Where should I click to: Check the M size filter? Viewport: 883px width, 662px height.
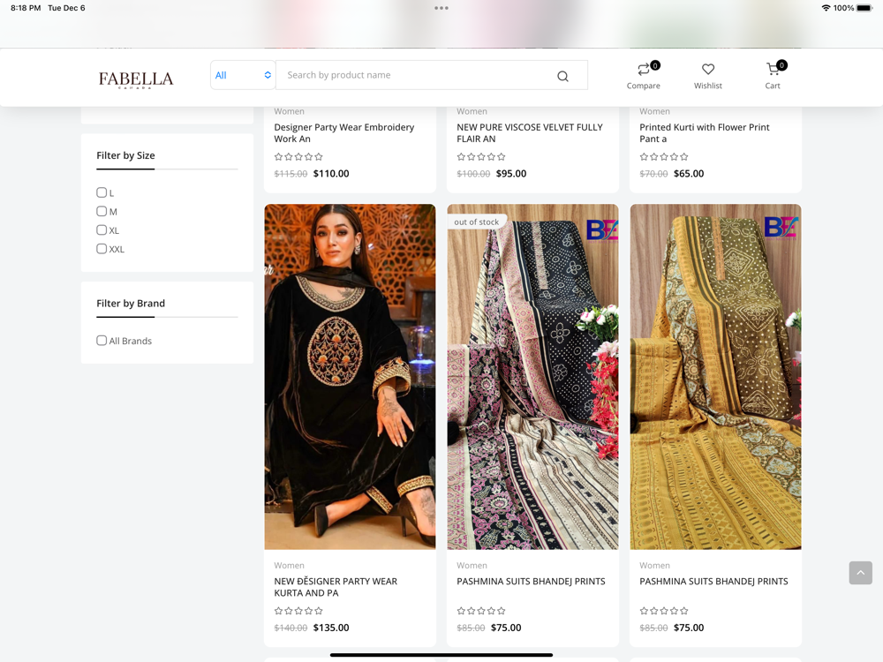click(102, 211)
